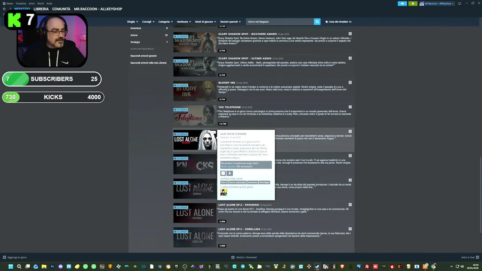
Task: Click the Cerca nel Negozio search field
Action: coord(280,22)
